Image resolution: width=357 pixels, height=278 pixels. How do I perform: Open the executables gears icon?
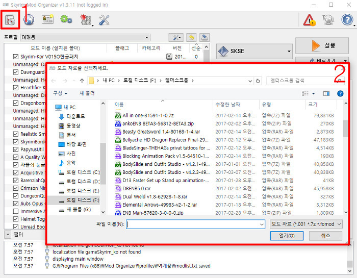click(x=66, y=19)
